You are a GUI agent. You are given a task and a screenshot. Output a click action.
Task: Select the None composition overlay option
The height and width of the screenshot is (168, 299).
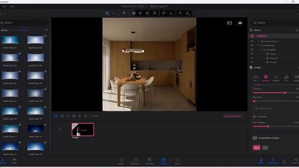click(256, 147)
